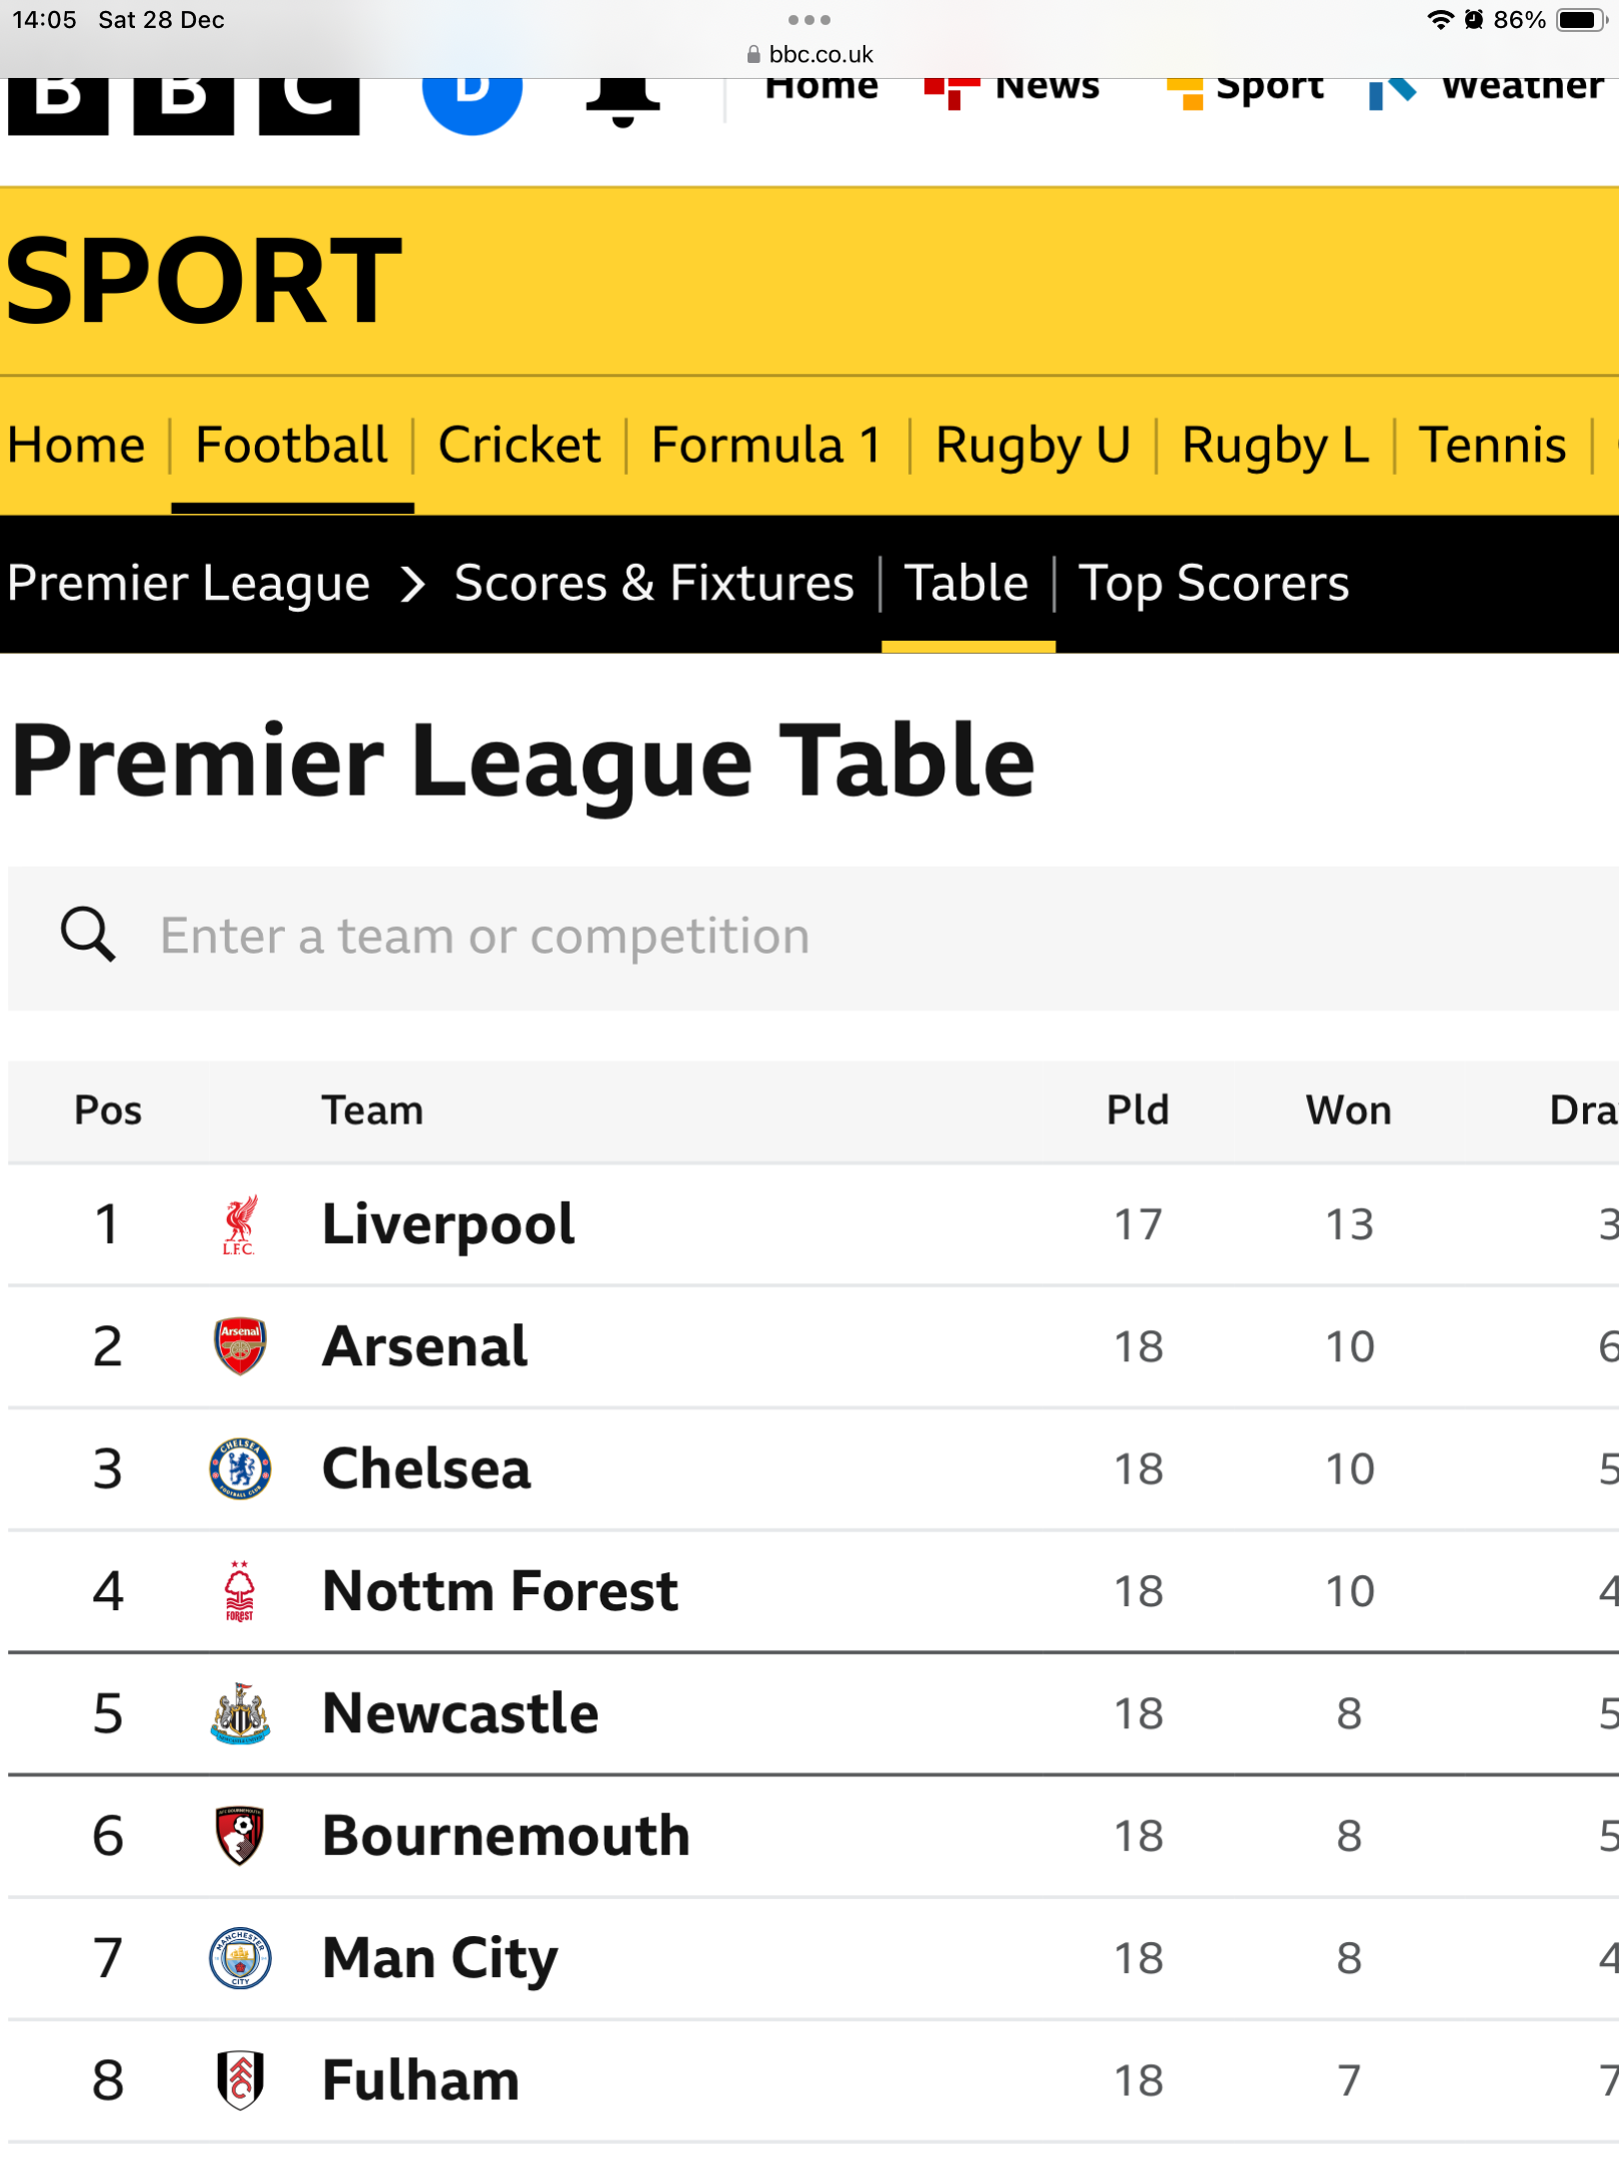Open Scores & Fixtures
Screen dimensions: 1619x2159
[x=654, y=584]
